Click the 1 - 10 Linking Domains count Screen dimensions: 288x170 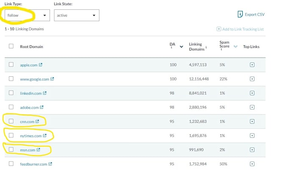[x=24, y=29]
